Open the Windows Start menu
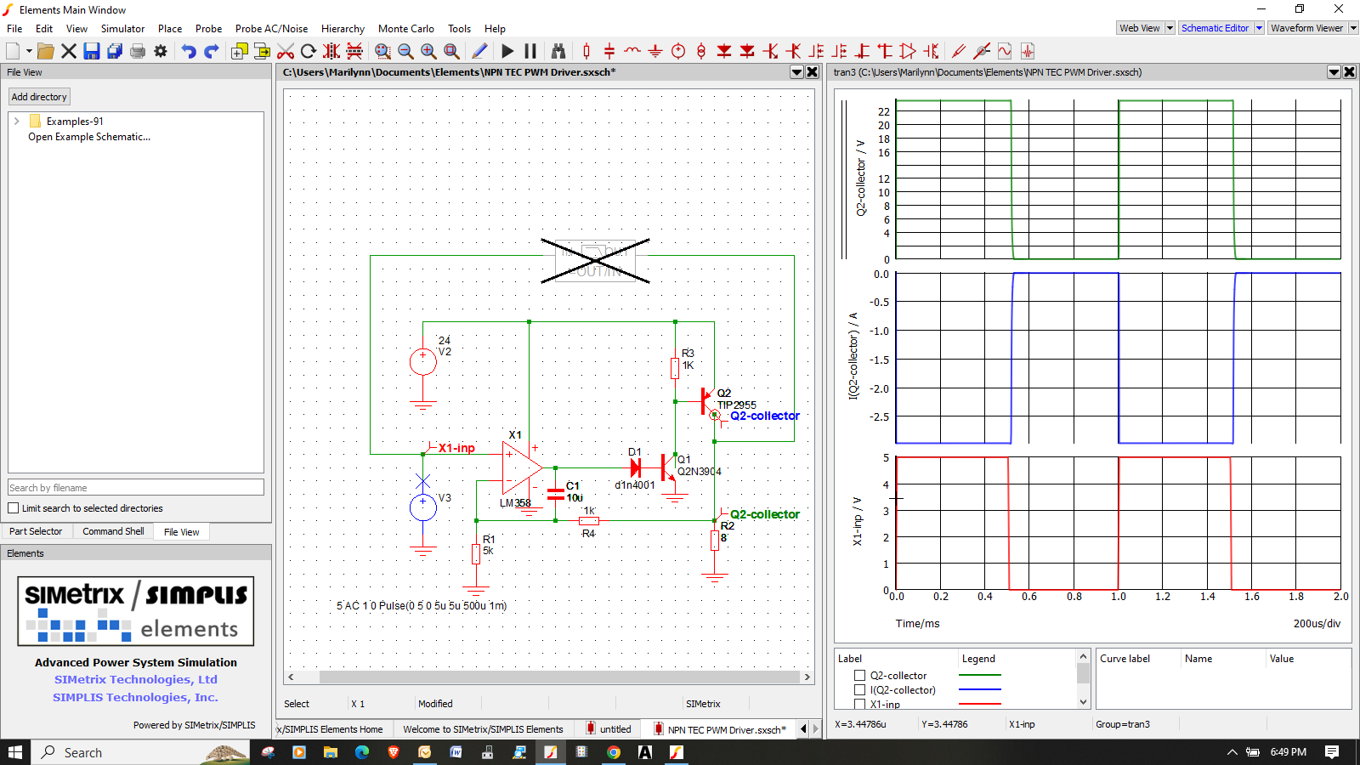 pos(15,752)
